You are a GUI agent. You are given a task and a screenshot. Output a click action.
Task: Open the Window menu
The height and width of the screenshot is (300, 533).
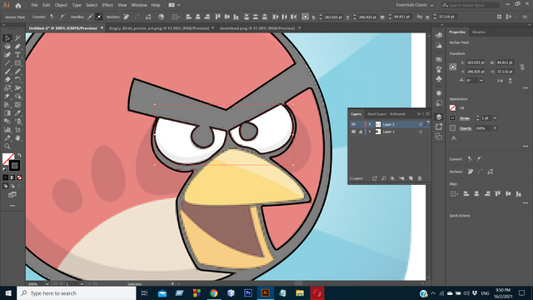pos(139,5)
